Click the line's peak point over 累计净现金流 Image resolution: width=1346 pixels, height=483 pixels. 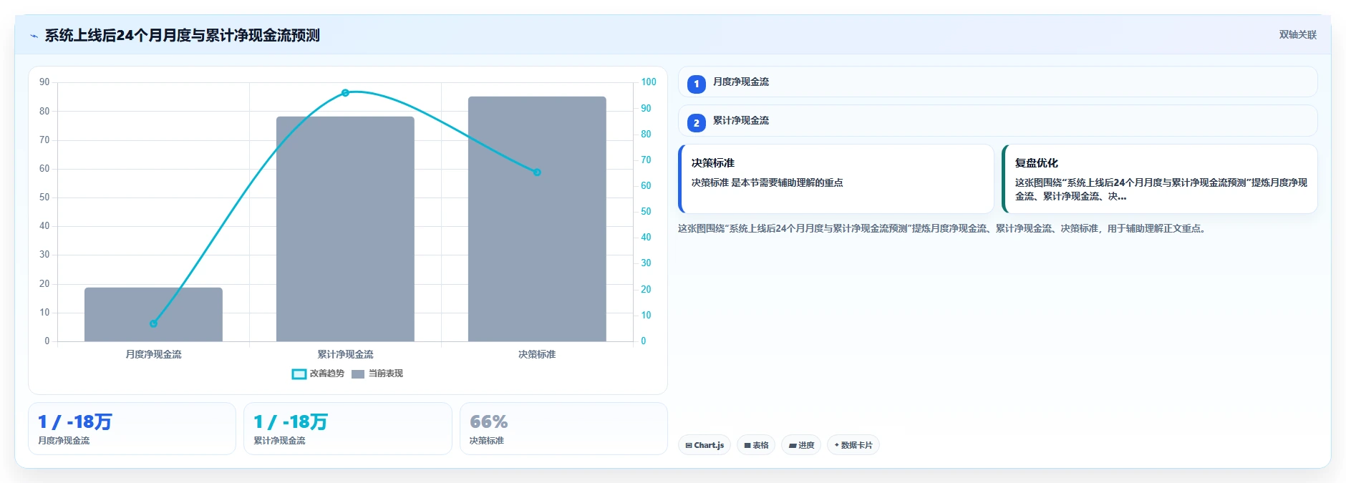[345, 92]
